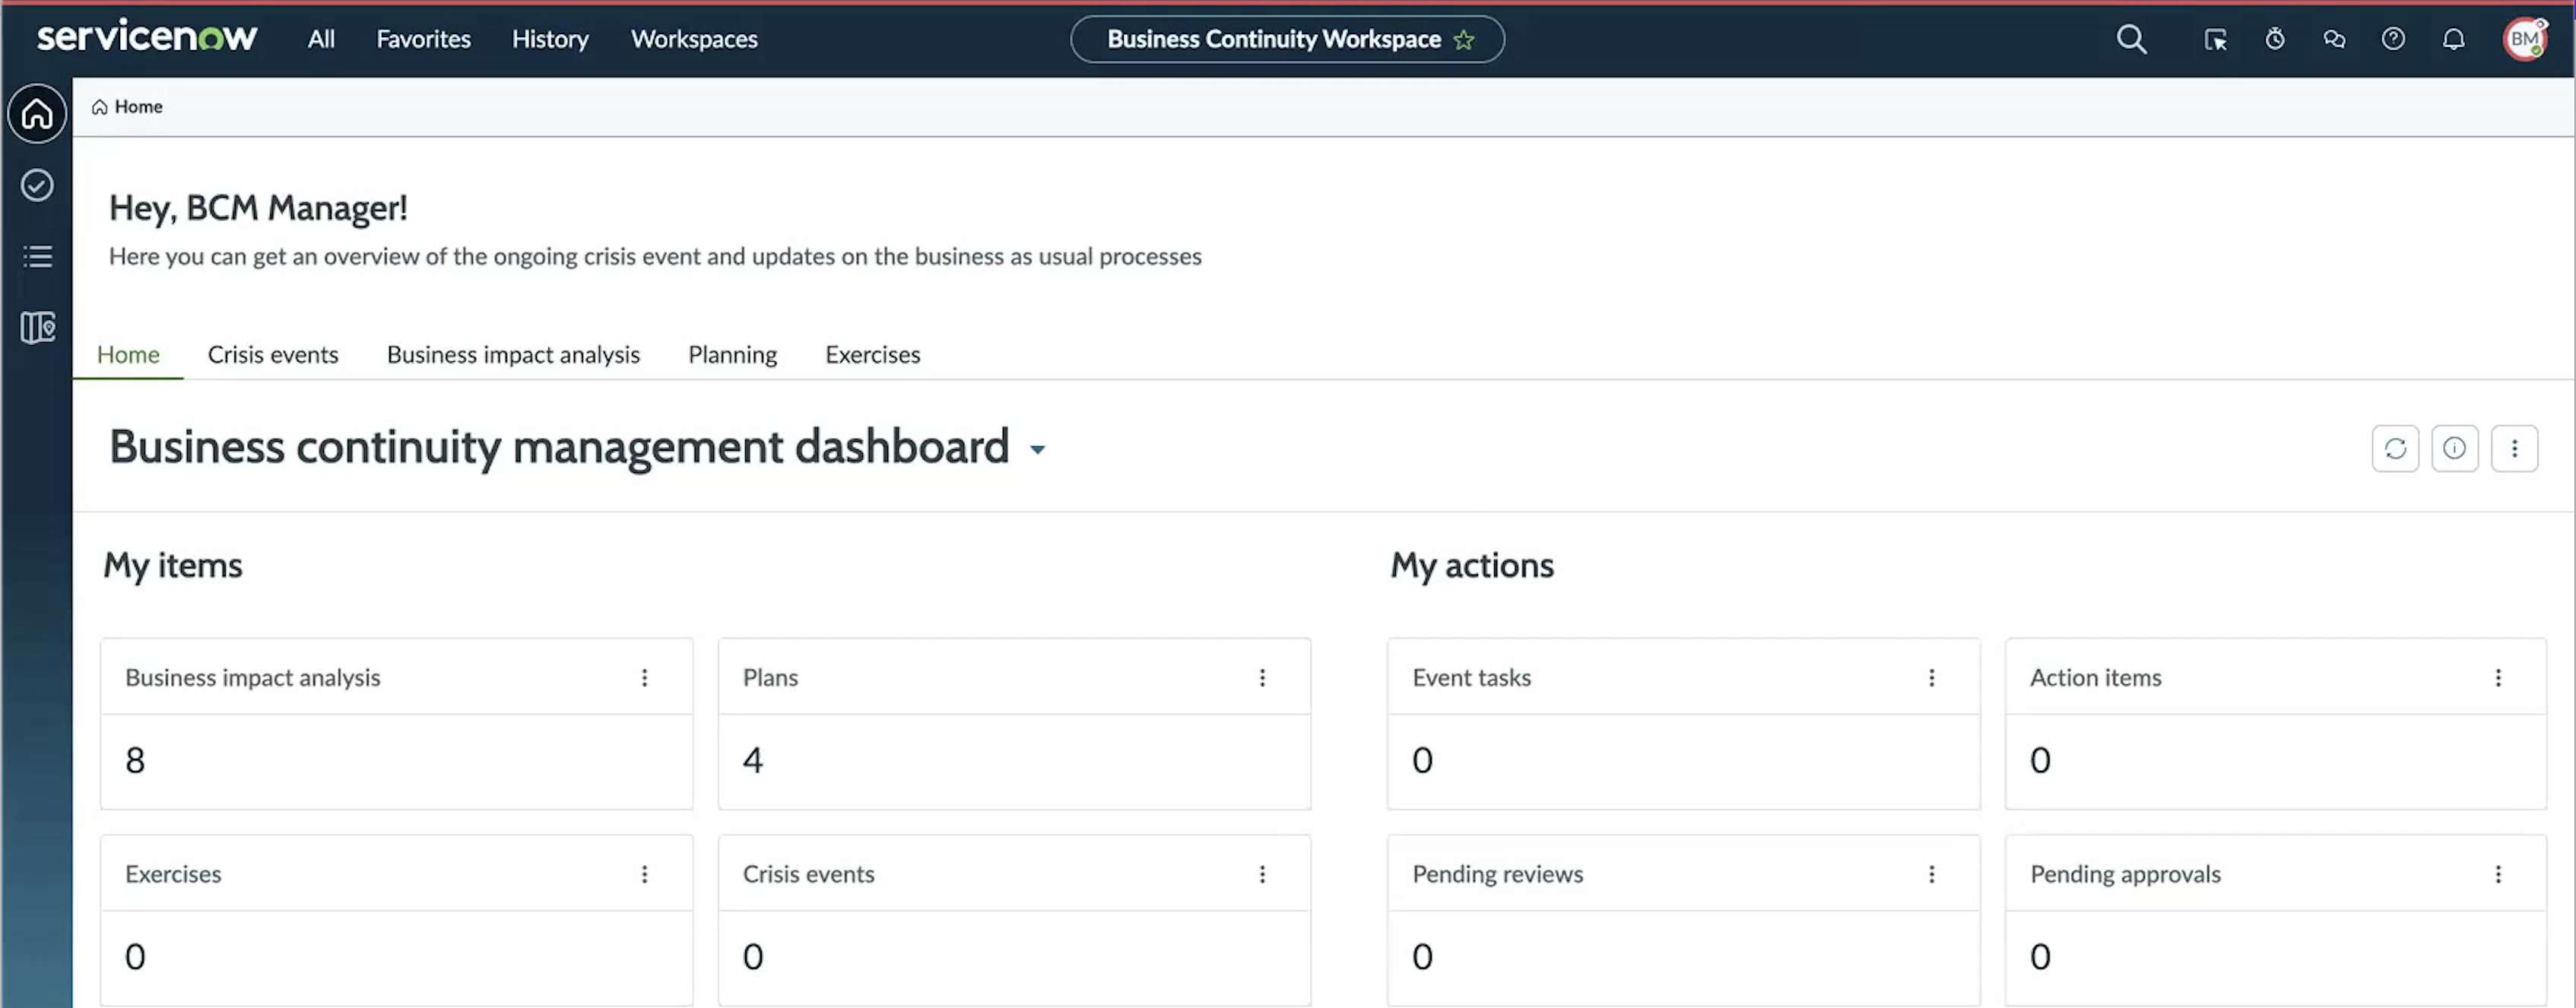Favorite the workspace with star icon

[x=1464, y=39]
